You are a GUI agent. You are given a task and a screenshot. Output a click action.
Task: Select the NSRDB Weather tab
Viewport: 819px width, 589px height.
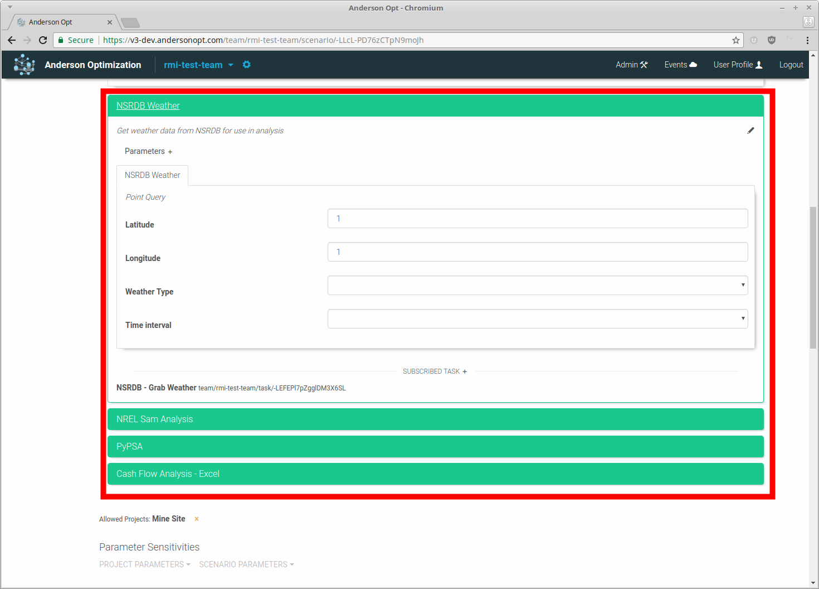click(x=152, y=175)
